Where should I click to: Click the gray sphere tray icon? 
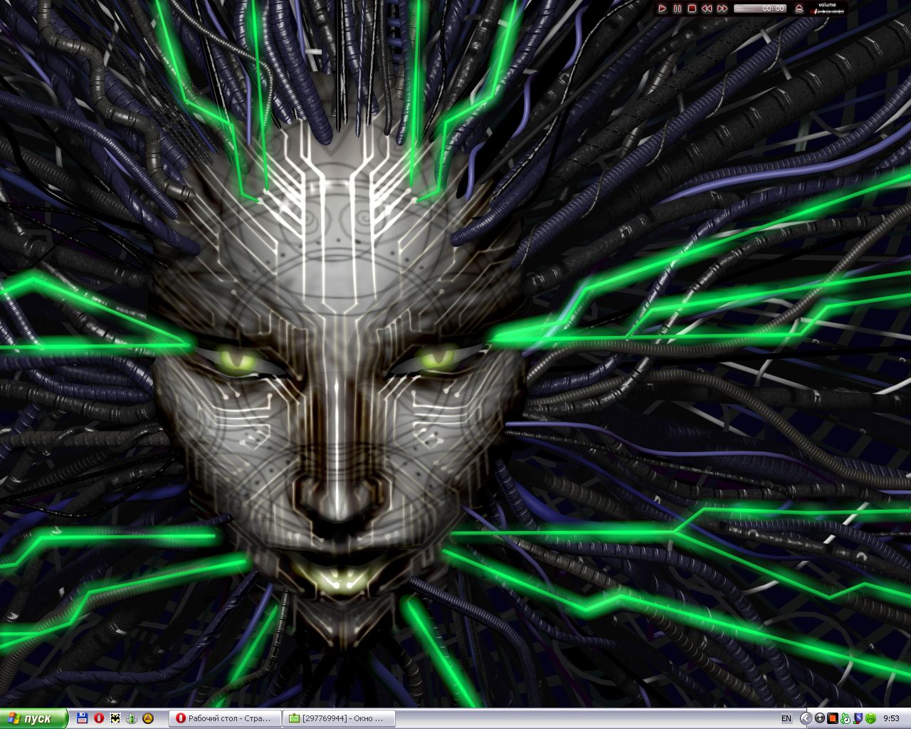point(820,718)
